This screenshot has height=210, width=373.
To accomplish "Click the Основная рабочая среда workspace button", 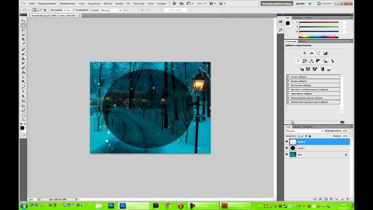I will tap(277, 3).
